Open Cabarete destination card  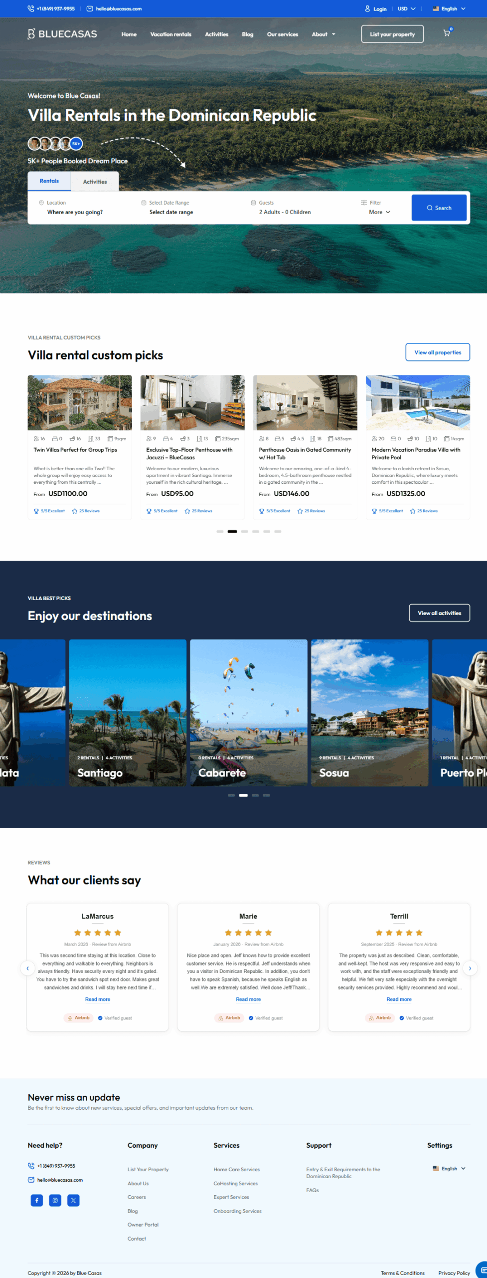249,713
